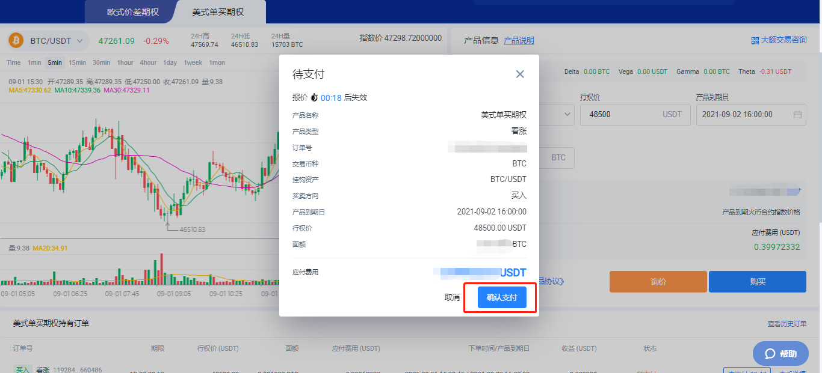Open the 产品说明 link
Viewport: 822px width, 373px height.
coord(519,40)
